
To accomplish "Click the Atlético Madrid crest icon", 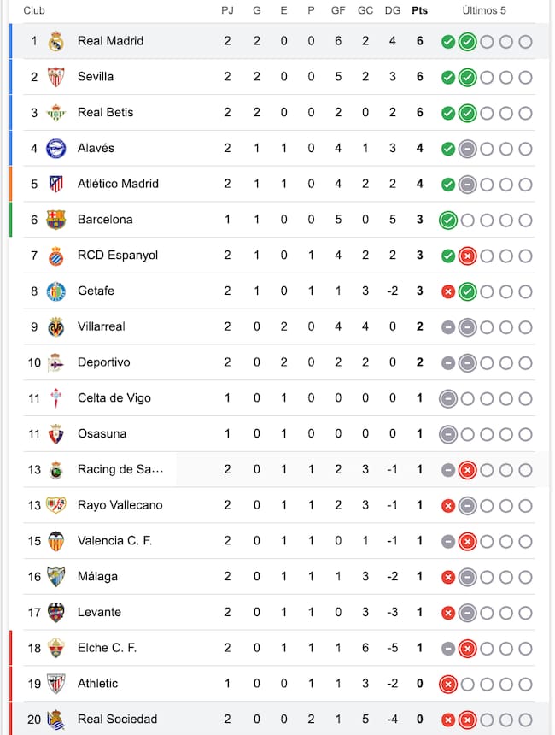I will (55, 184).
